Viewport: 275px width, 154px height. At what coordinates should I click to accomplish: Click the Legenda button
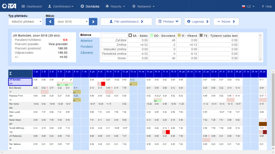[x=197, y=22]
